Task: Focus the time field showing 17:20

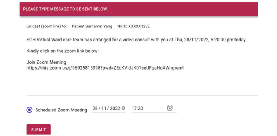Action: pos(154,109)
